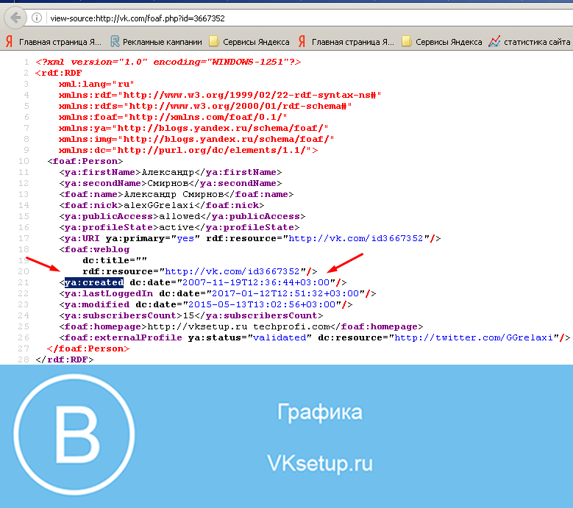The width and height of the screenshot is (573, 508).
Task: Open first Сервисы Яндекса bookmark folder
Action: pyautogui.click(x=249, y=42)
